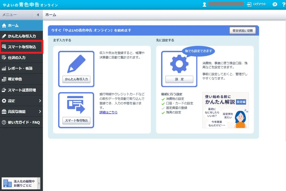Click the journal icon beside 仕訳の入力
This screenshot has width=286, height=191.
coord(4,58)
